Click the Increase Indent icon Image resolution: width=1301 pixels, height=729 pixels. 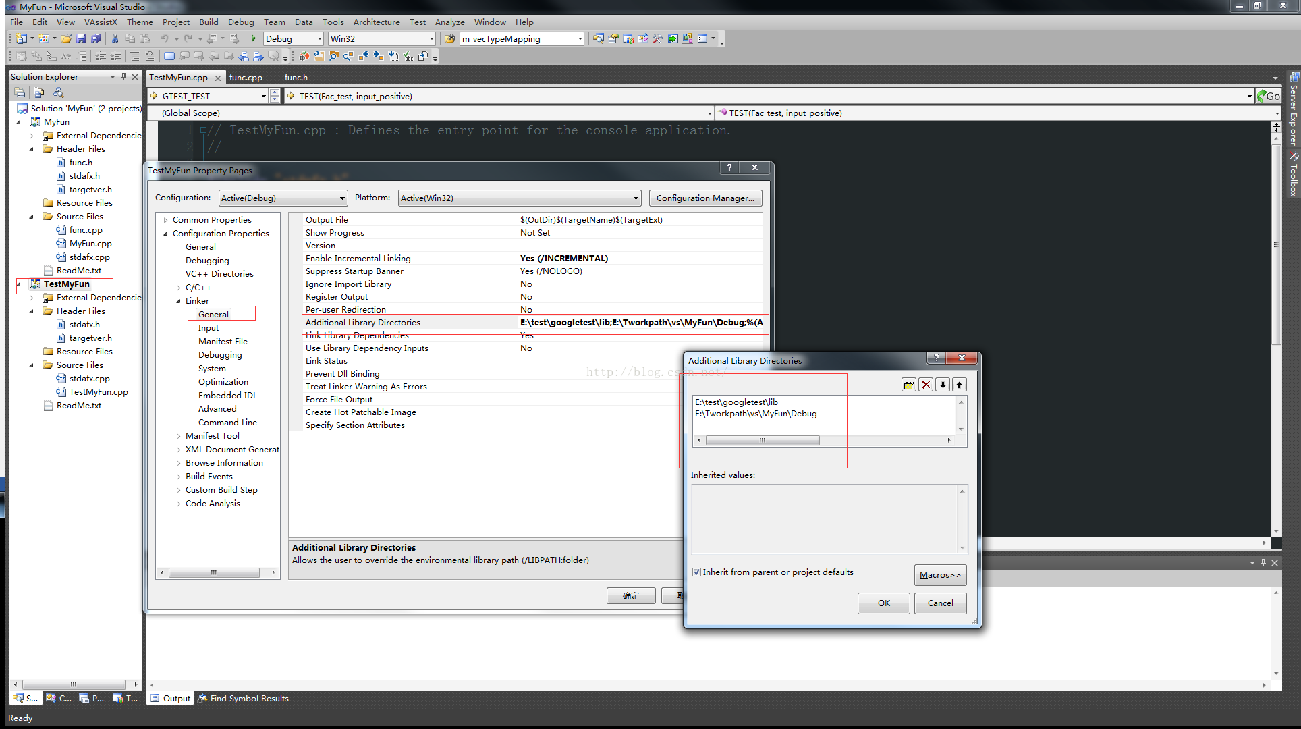tap(116, 56)
